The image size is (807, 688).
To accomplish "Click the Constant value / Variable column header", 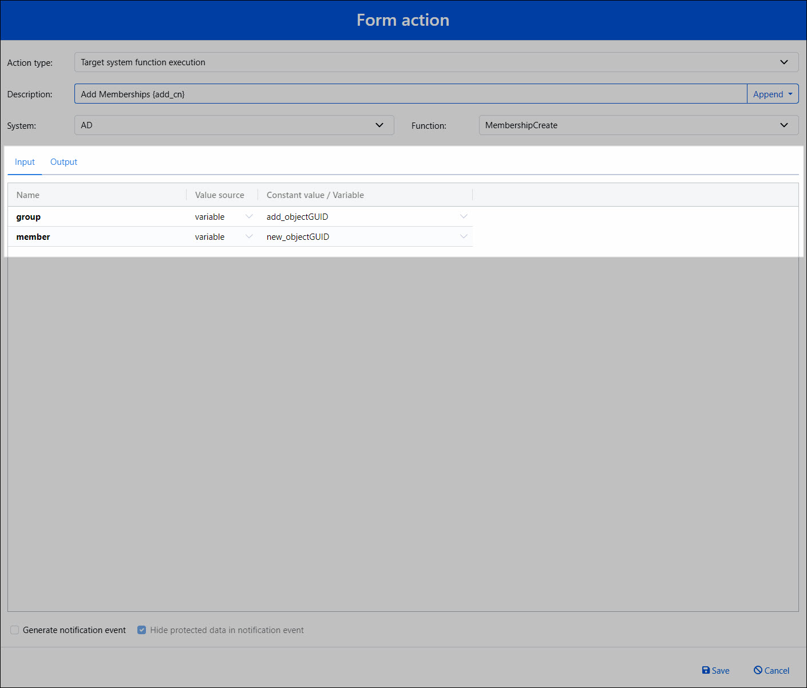I will (315, 195).
